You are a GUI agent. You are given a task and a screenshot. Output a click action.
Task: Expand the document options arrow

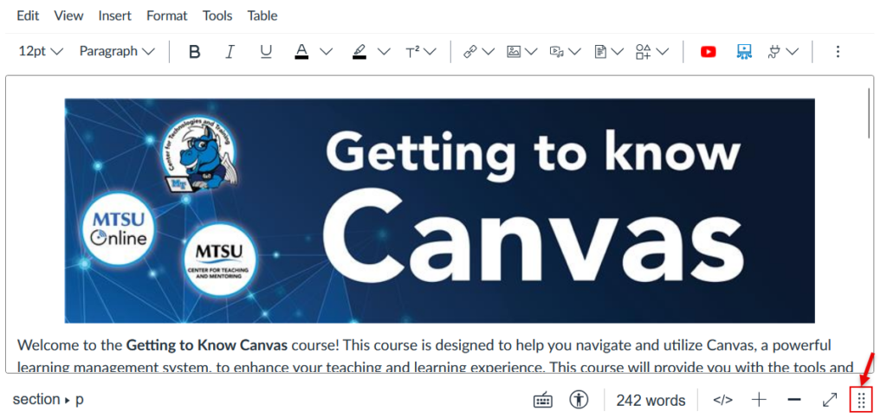click(x=617, y=52)
